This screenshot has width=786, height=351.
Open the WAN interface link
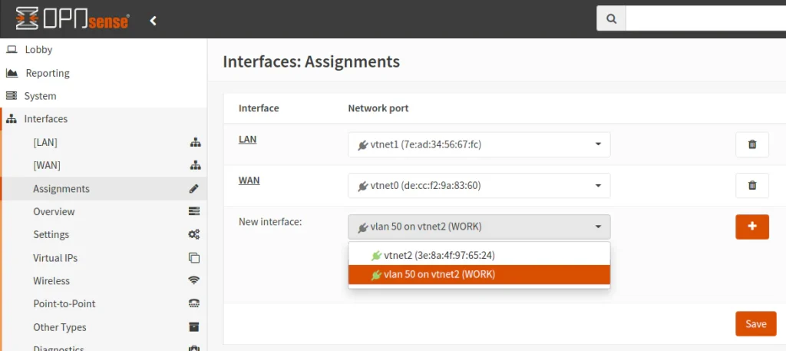pyautogui.click(x=249, y=180)
